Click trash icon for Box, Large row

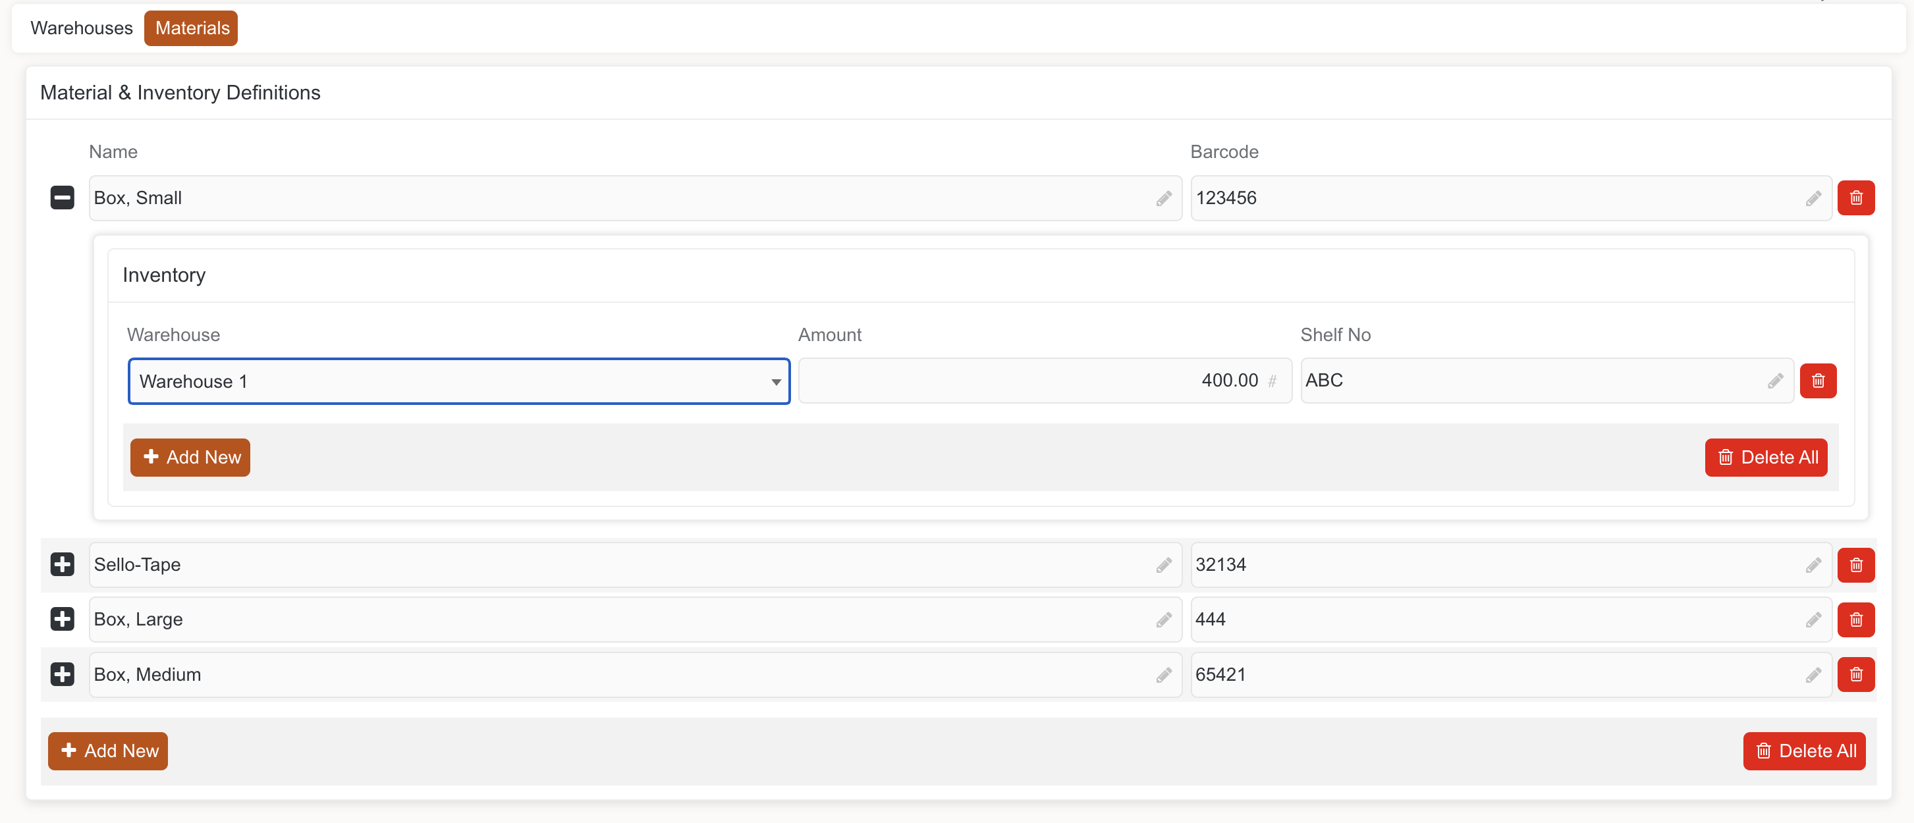pyautogui.click(x=1855, y=620)
